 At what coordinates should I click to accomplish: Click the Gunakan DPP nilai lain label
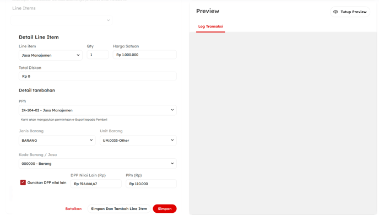pyautogui.click(x=47, y=182)
